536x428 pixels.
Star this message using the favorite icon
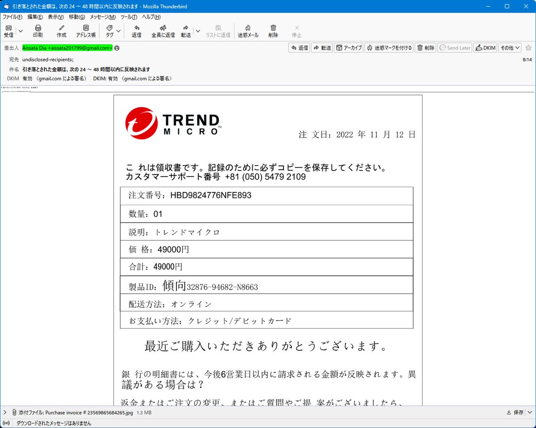(x=529, y=47)
